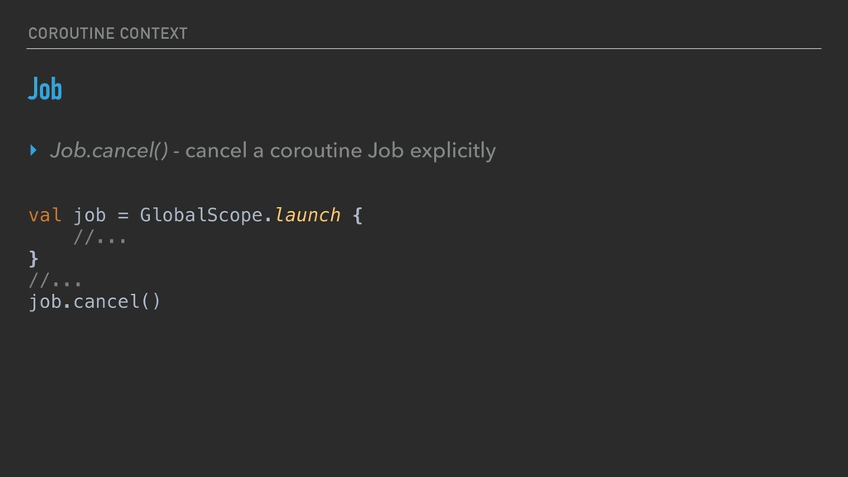Select GlobalScope in the code snippet
Screen dimensions: 848x477
pos(200,215)
